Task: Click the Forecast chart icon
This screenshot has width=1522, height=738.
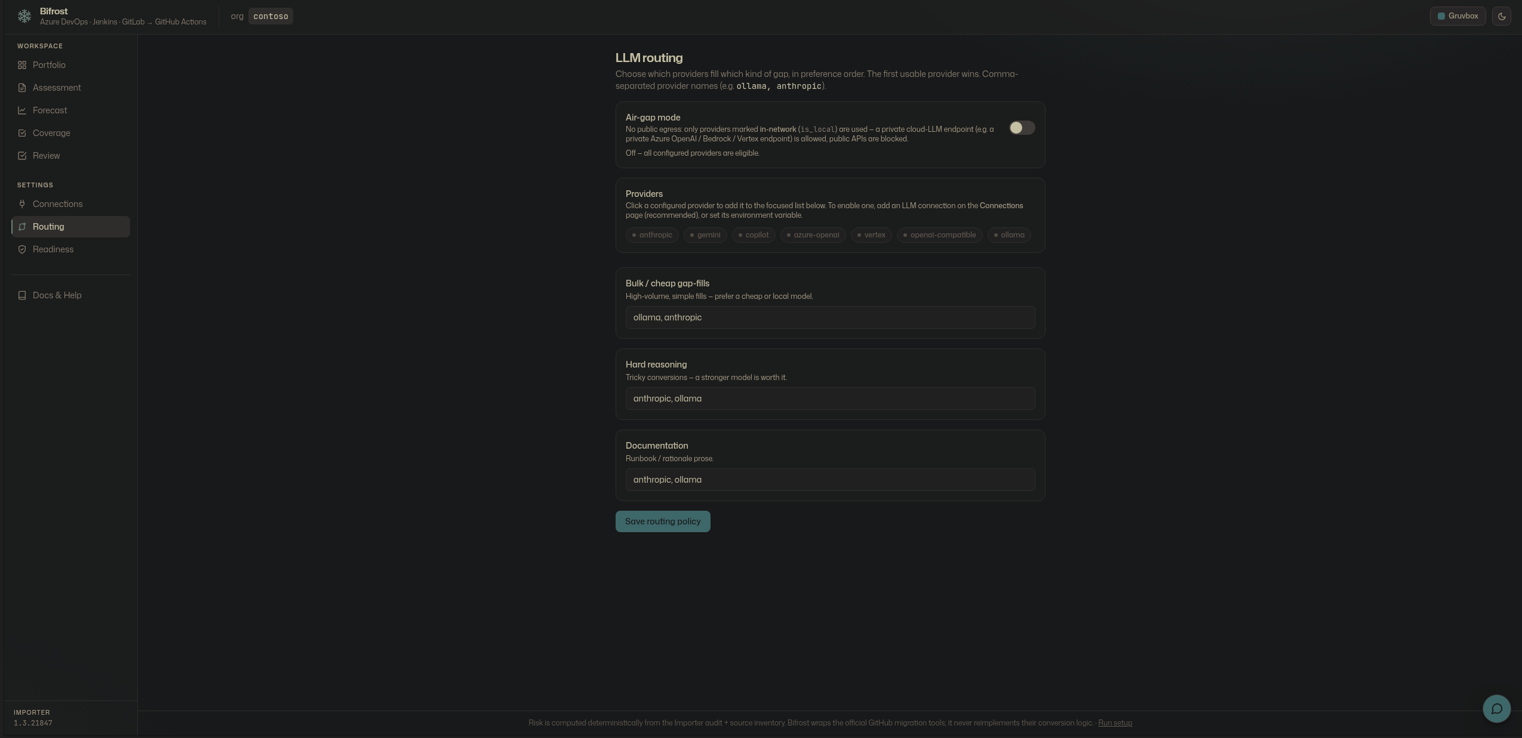Action: coord(22,110)
